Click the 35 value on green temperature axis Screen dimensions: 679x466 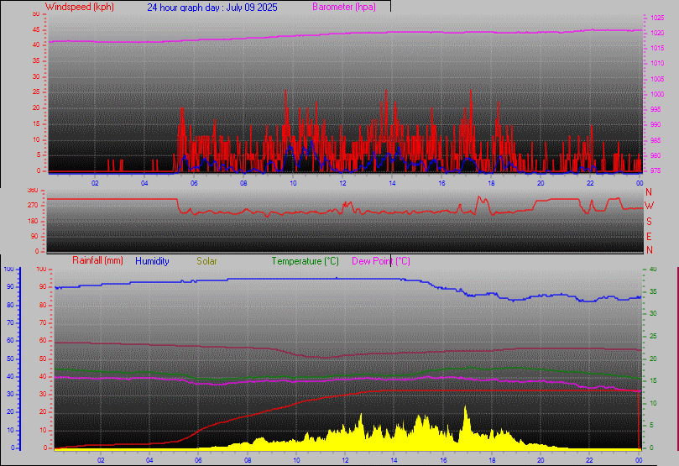tap(653, 291)
